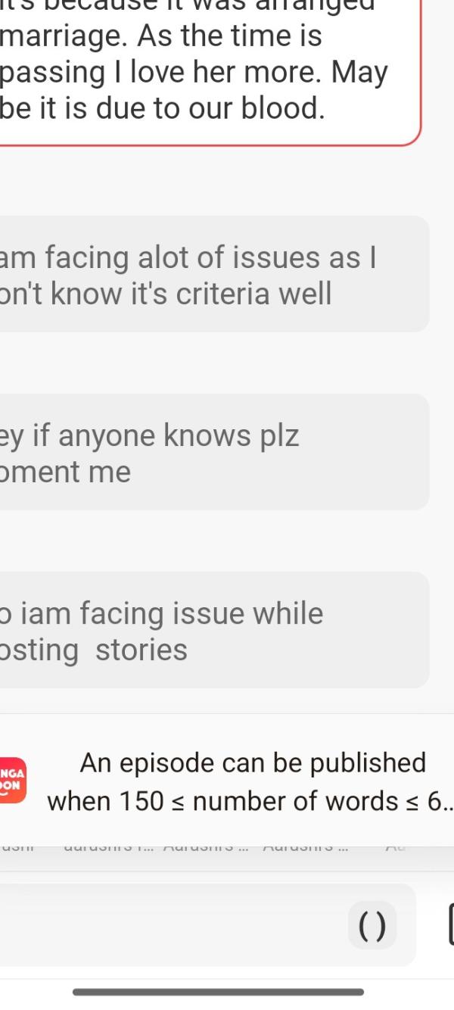Select the "facing alot of issues" message
This screenshot has height=1010, width=454.
[x=214, y=274]
